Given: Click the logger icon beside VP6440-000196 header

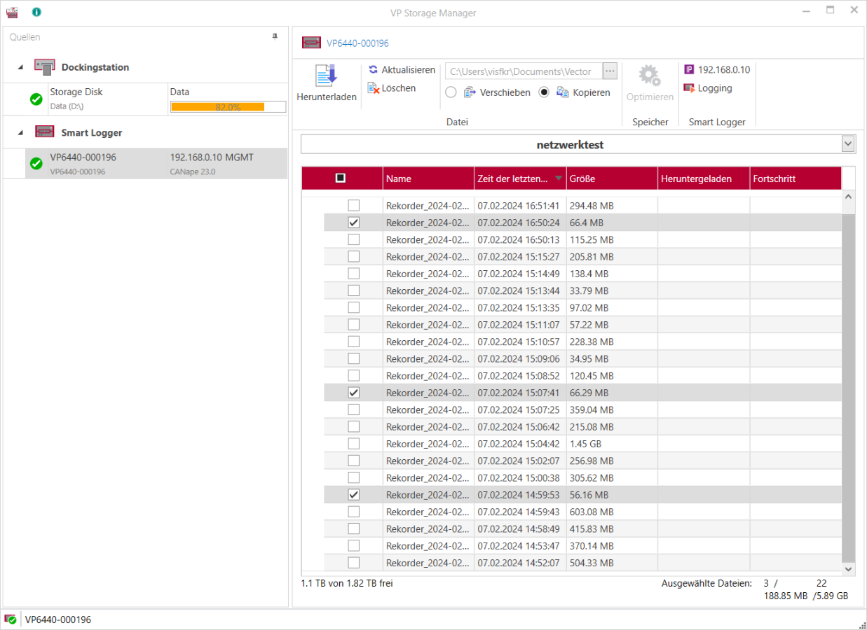Looking at the screenshot, I should coord(312,43).
